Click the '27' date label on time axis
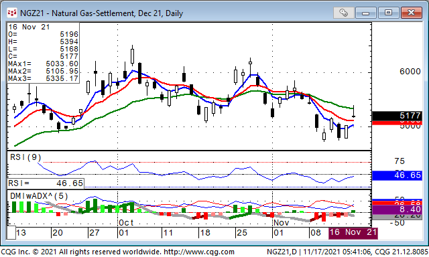Screen dimensions: 429x257 (x=95, y=233)
